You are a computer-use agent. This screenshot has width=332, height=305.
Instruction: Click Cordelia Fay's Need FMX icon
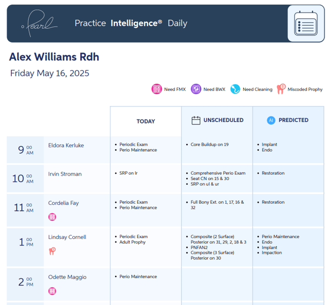52,217
